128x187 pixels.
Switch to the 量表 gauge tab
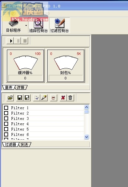(8, 88)
